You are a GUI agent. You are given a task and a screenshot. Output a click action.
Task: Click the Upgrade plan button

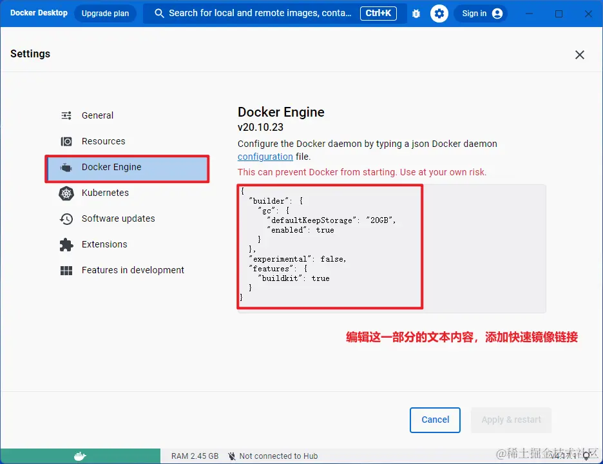[106, 14]
